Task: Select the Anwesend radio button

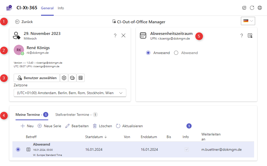Action: [x=148, y=53]
